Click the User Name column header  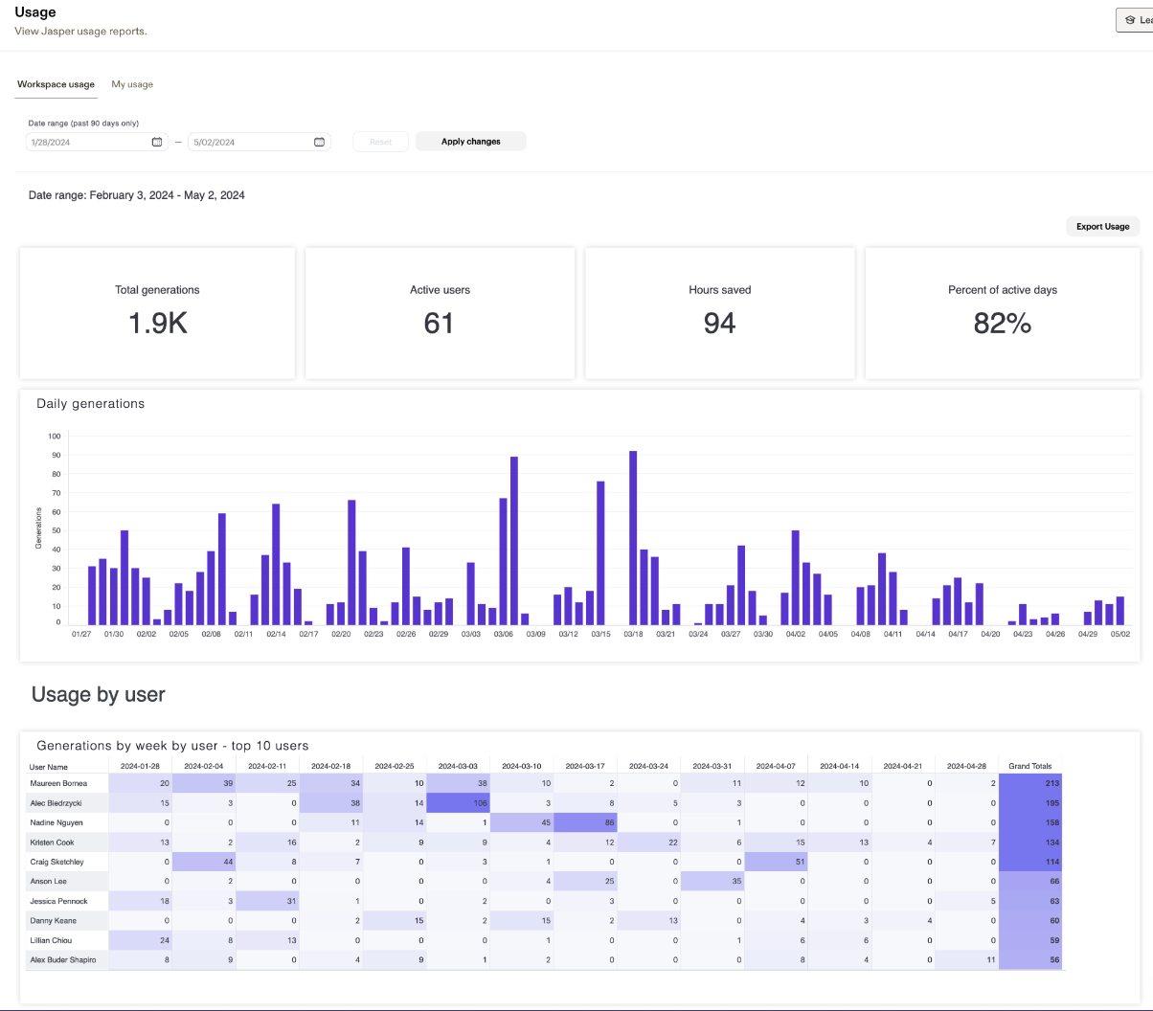[49, 766]
